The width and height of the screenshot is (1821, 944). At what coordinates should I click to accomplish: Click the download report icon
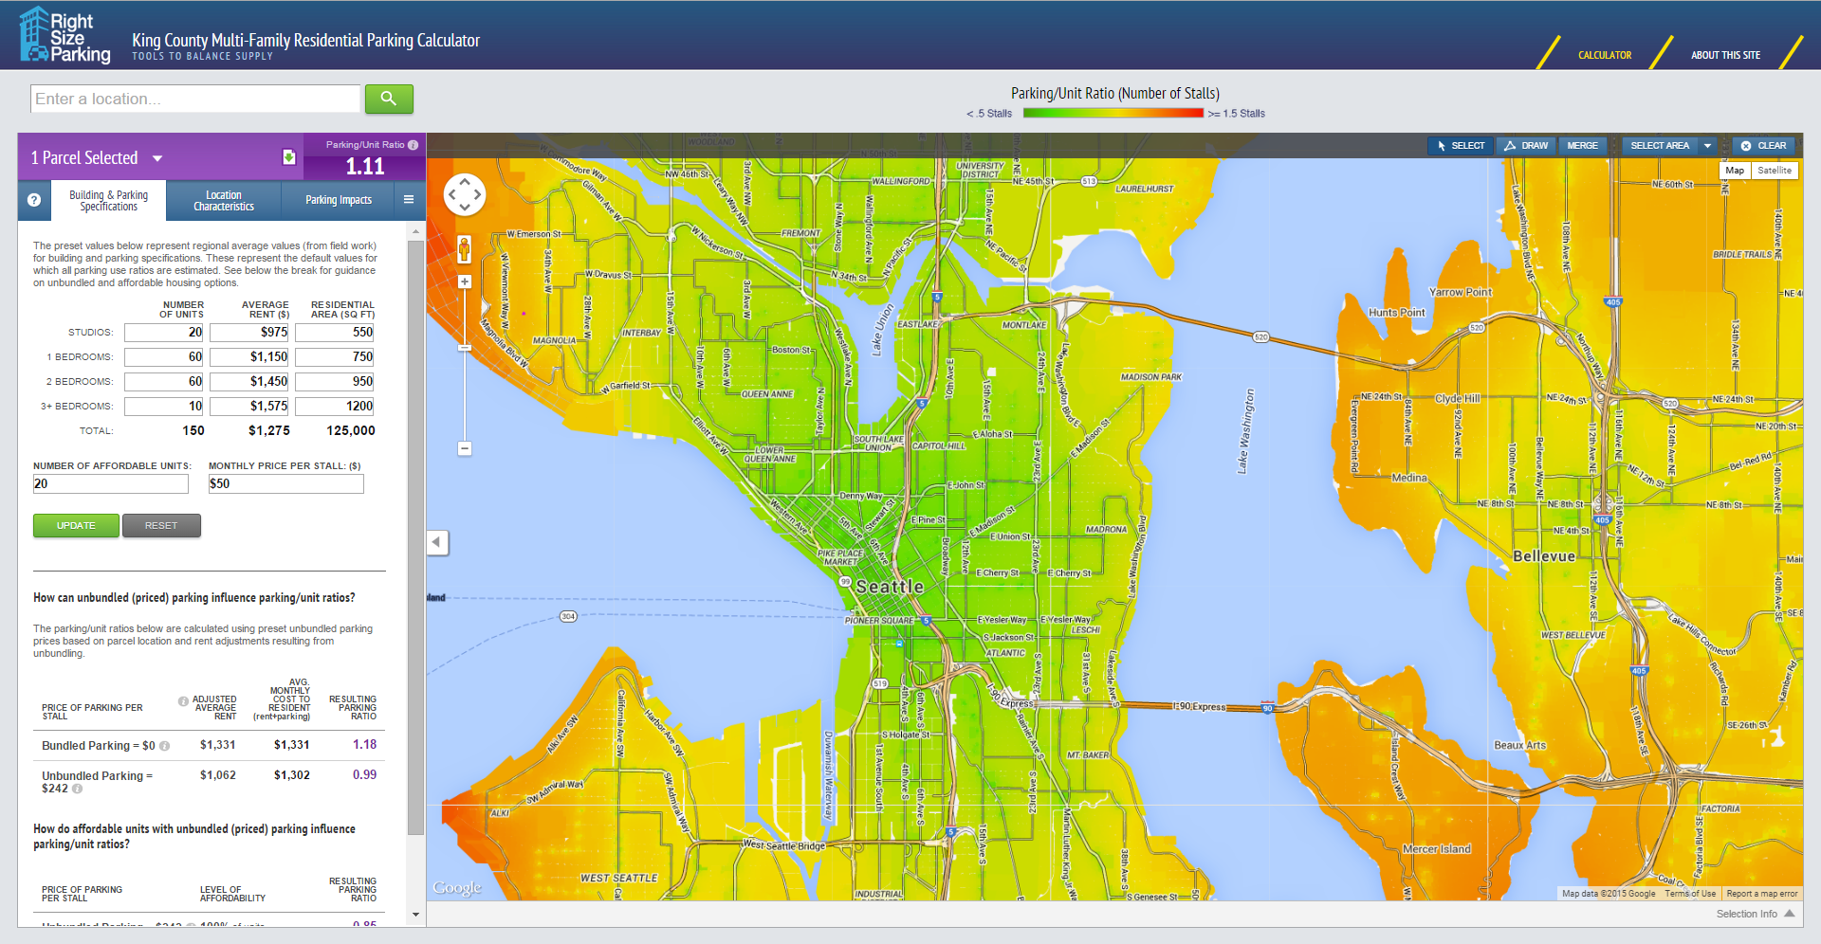coord(289,157)
